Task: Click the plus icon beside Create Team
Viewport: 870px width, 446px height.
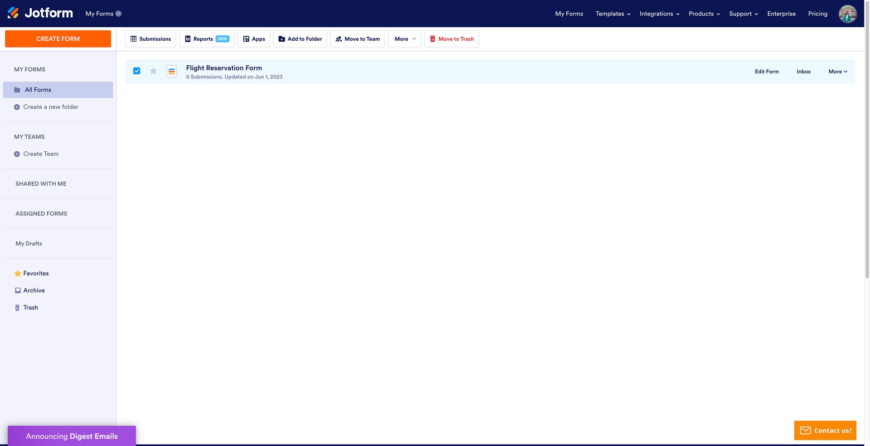Action: coord(17,154)
